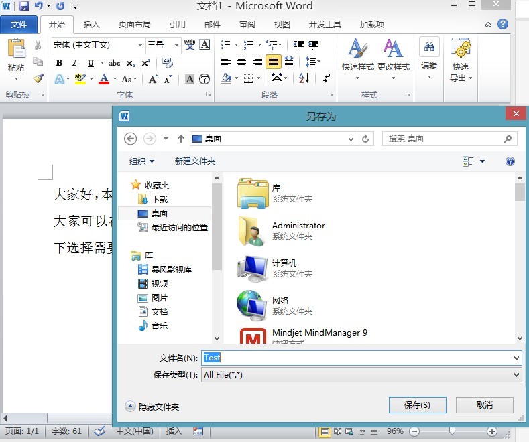Screen dimensions: 529x442
Task: Open the Save as type dropdown
Action: click(361, 374)
